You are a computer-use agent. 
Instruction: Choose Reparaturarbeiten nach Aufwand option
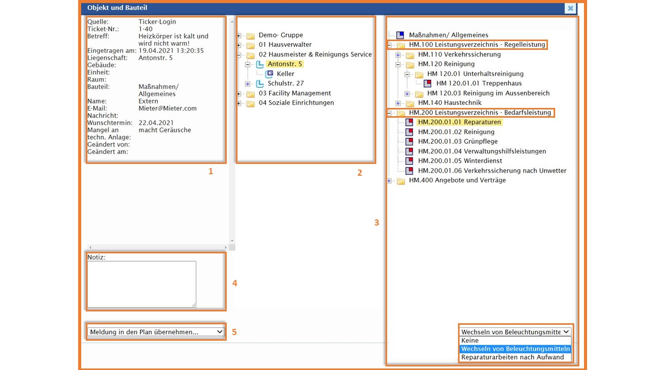516,357
